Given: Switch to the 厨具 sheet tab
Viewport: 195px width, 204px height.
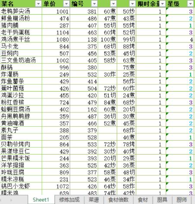Looking at the screenshot, I should (162, 200).
